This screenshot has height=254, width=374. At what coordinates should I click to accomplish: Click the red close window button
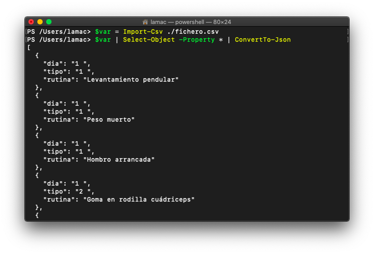pos(31,22)
